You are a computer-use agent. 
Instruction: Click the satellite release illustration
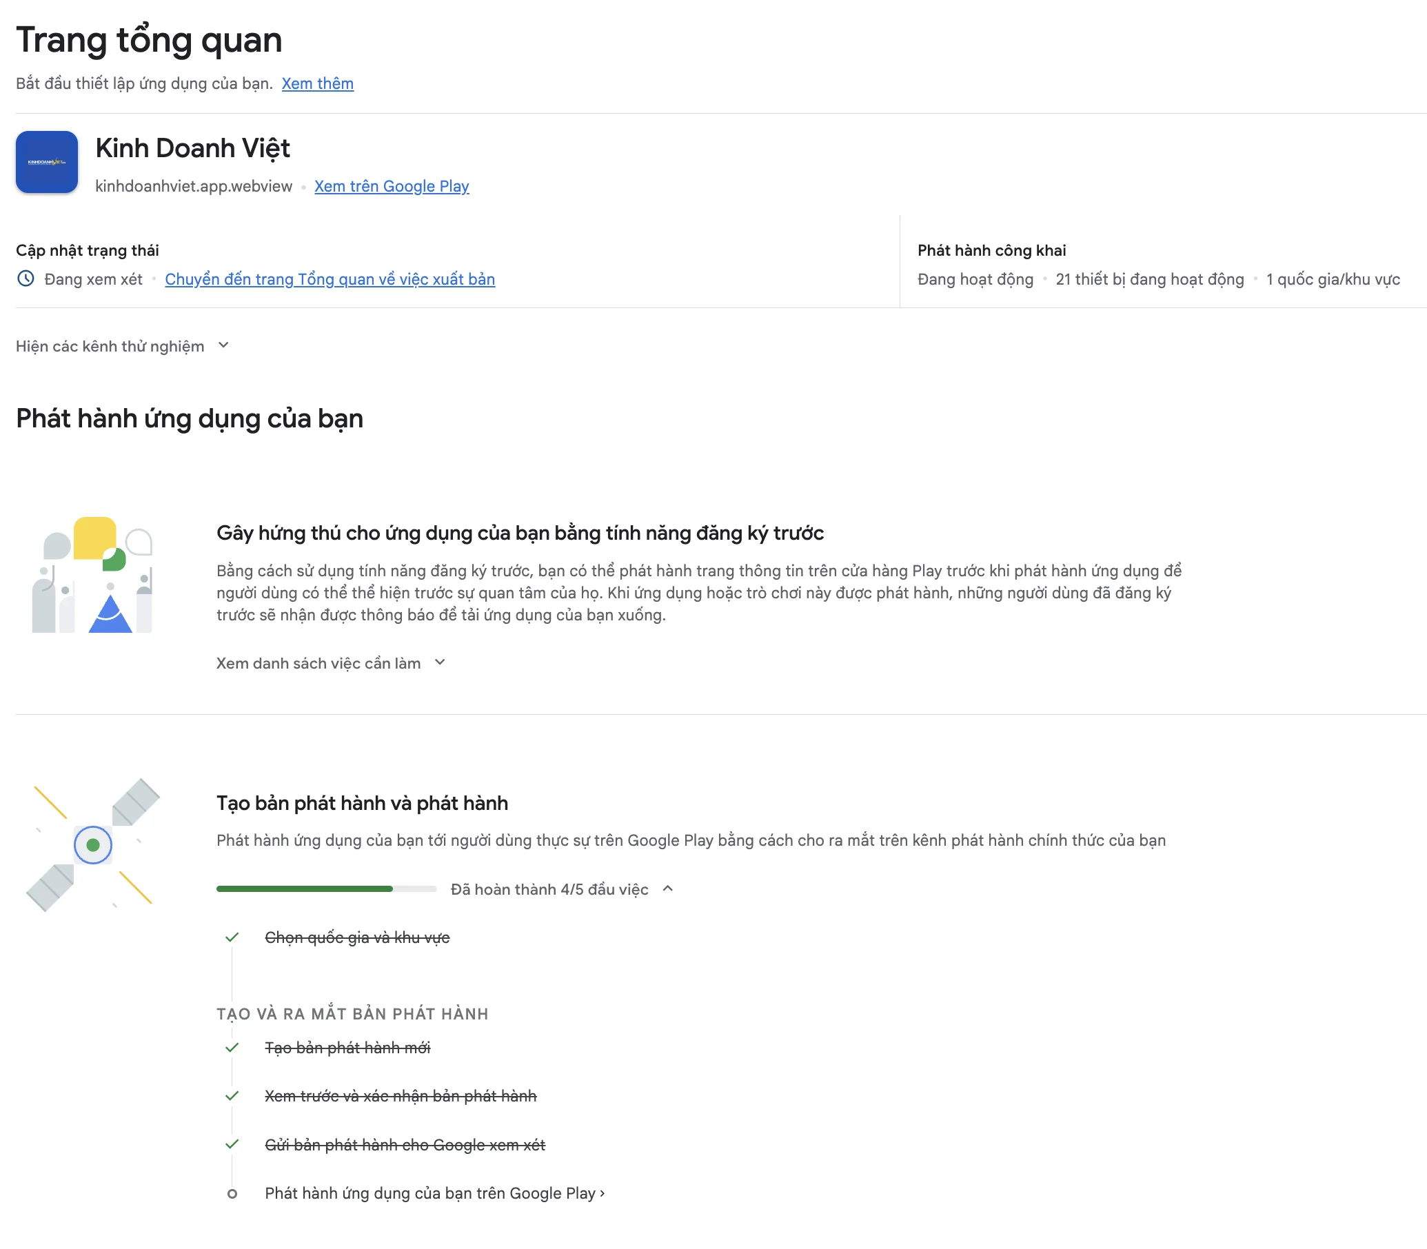(92, 844)
